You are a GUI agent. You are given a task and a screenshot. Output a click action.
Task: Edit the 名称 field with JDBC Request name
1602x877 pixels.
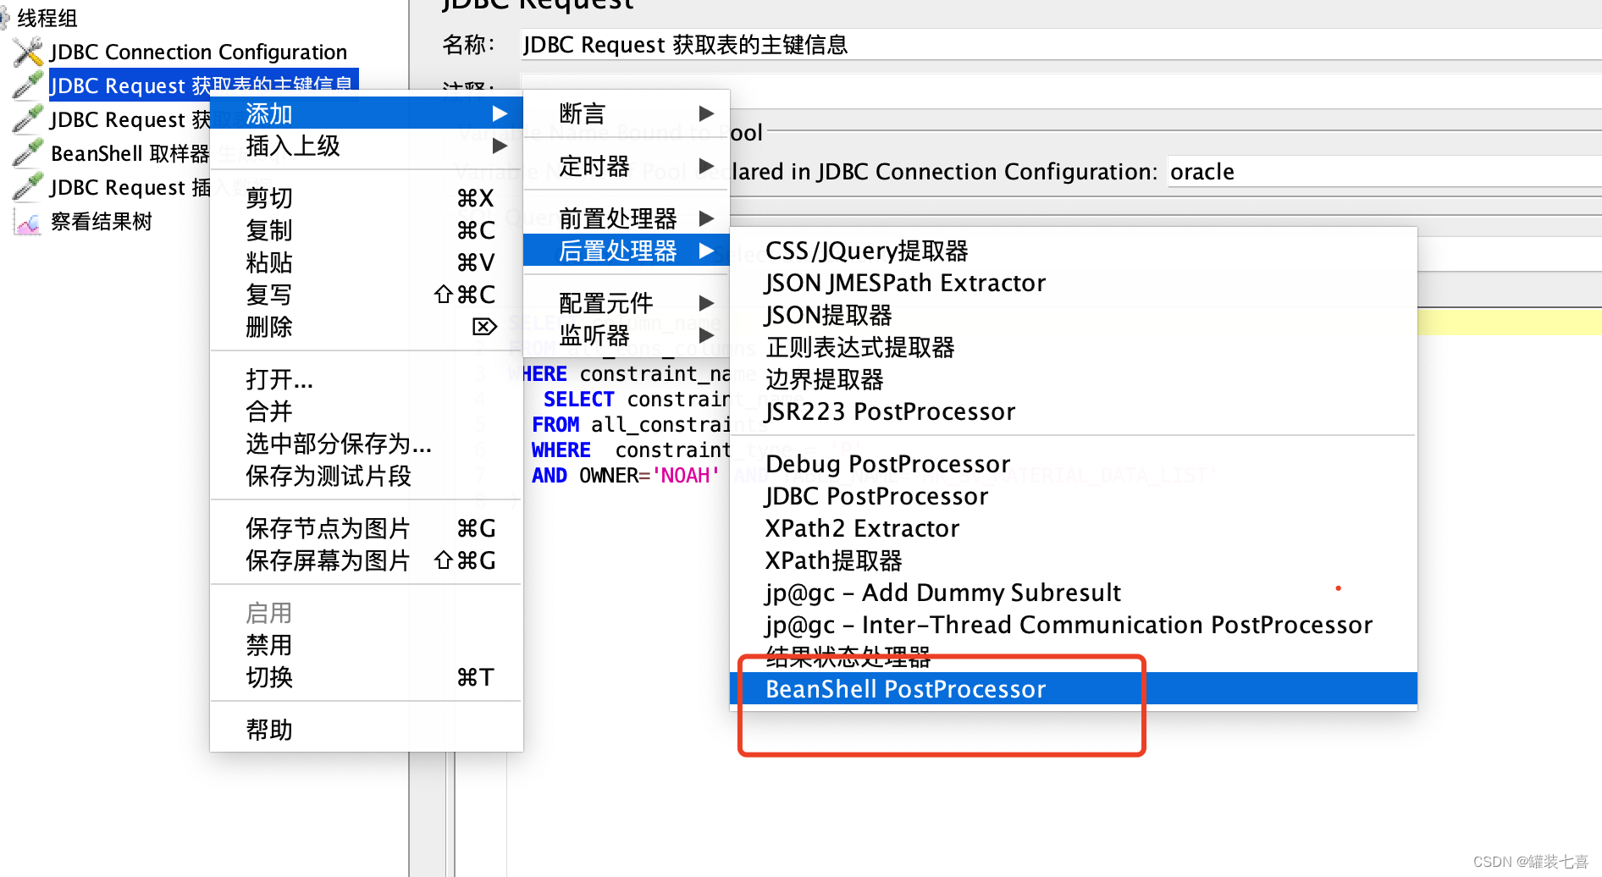[1060, 44]
